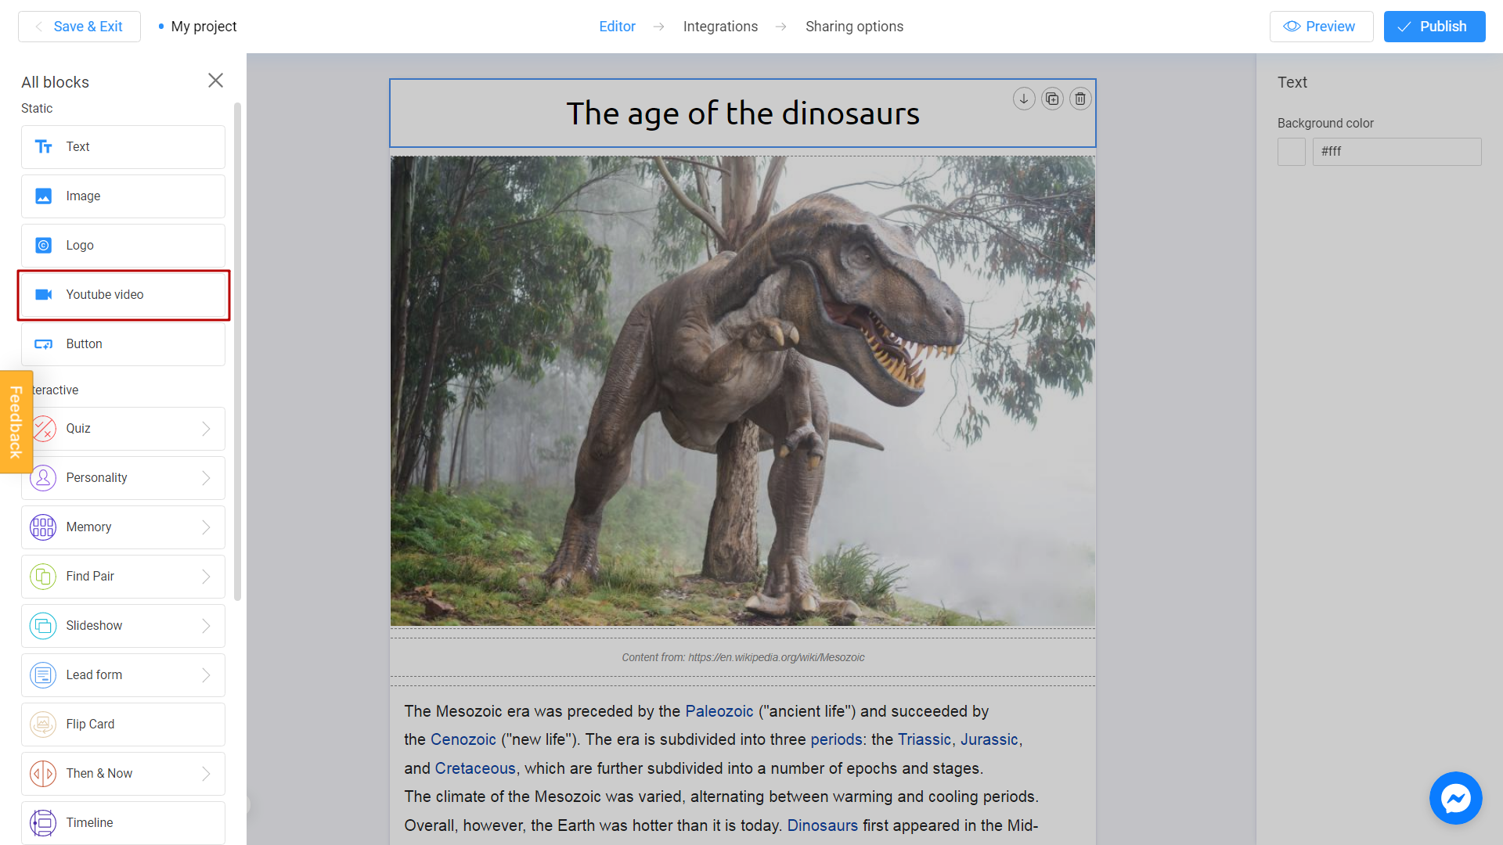Screen dimensions: 1503x845
Task: Click the #fff color hex field
Action: 1397,152
